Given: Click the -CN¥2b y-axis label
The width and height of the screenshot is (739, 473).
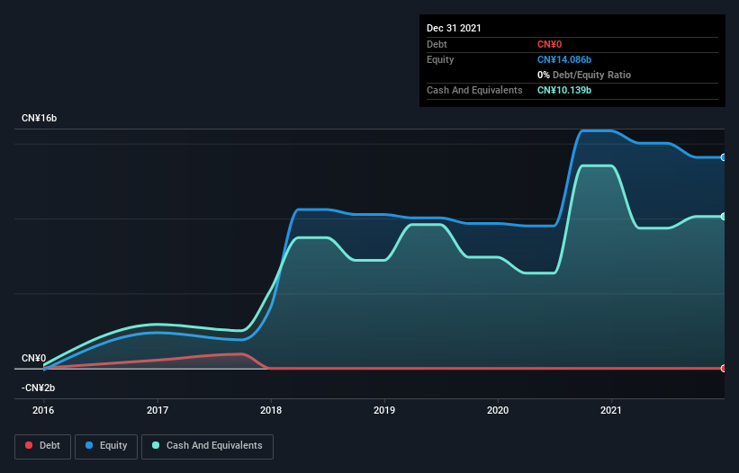Looking at the screenshot, I should [x=38, y=388].
